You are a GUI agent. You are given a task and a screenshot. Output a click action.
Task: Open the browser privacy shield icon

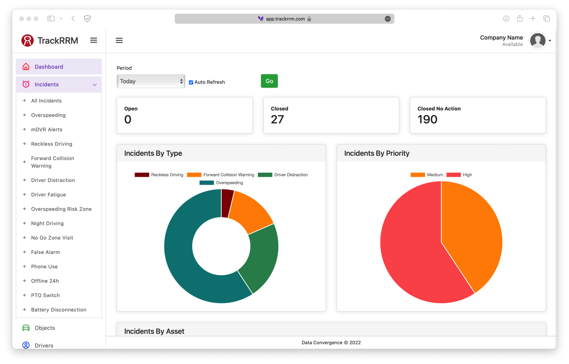click(87, 18)
